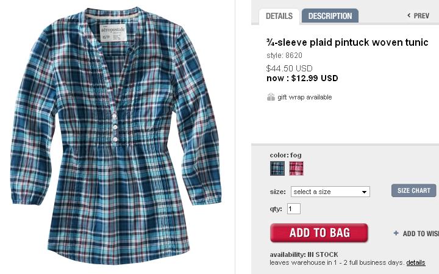The image size is (439, 274).
Task: Open the size dropdown arrow
Action: 364,192
